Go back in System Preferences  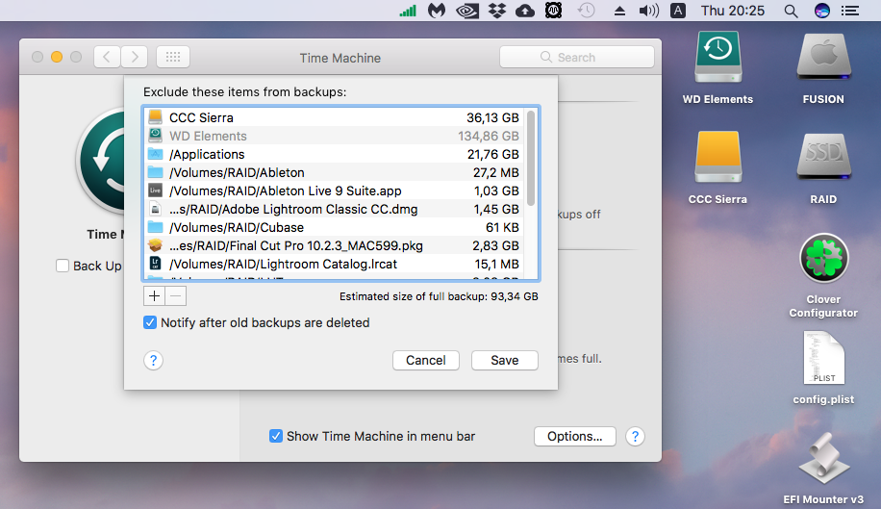tap(107, 57)
